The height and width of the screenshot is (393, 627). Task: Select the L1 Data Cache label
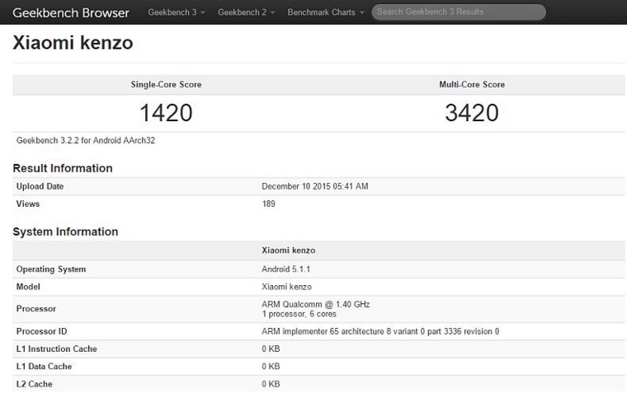pyautogui.click(x=44, y=367)
